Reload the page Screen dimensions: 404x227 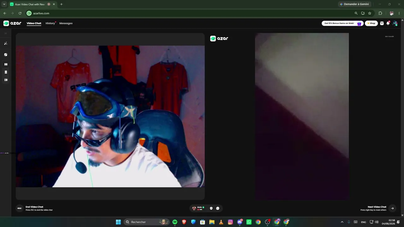(x=20, y=13)
